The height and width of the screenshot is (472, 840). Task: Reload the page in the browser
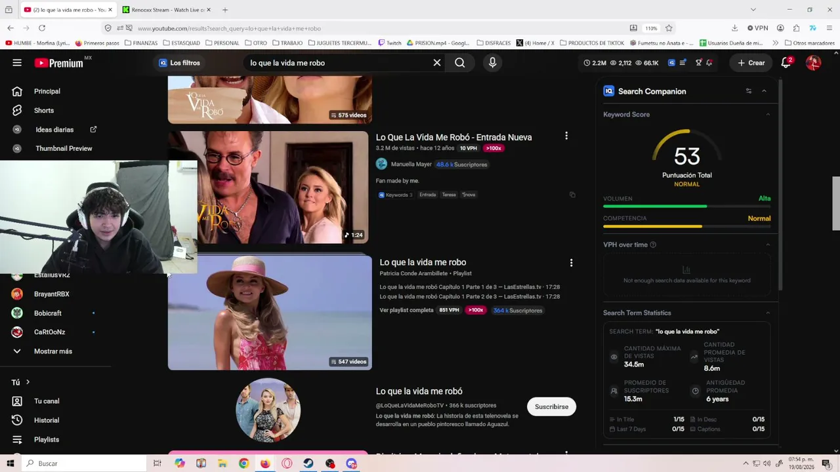click(x=42, y=28)
